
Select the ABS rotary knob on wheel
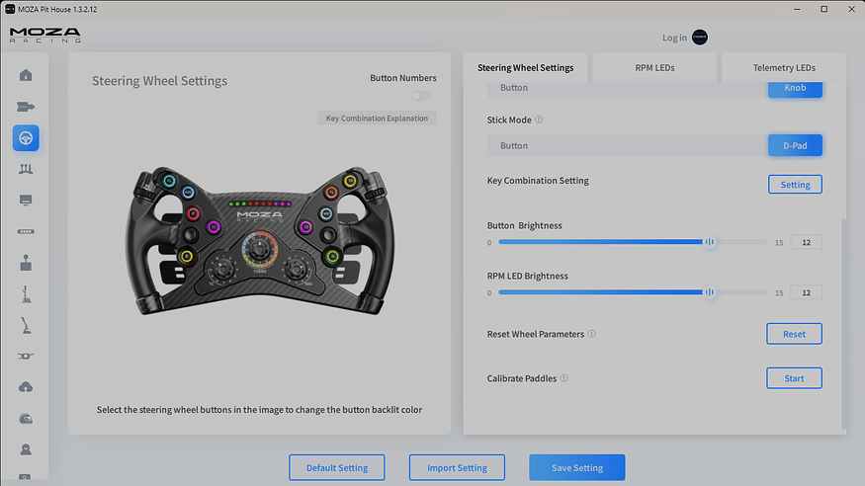[x=297, y=269]
